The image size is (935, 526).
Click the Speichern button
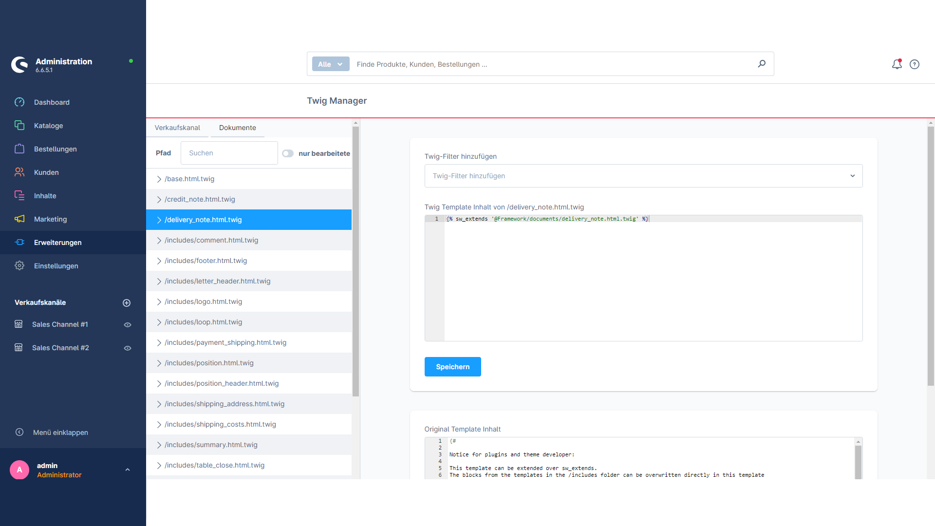(x=452, y=367)
